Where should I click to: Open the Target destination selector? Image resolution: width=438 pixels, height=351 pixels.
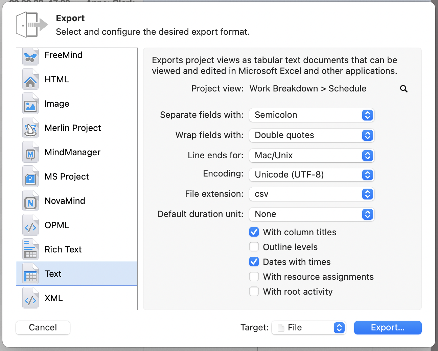308,327
